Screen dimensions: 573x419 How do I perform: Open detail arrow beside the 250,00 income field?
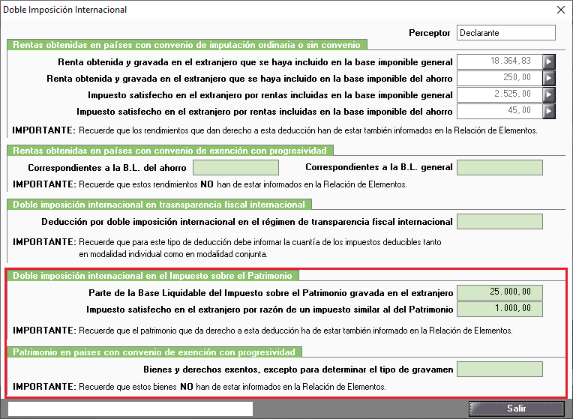[549, 78]
